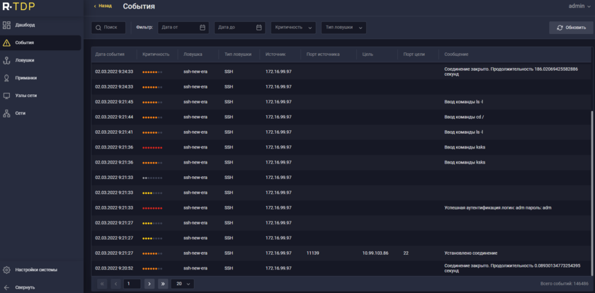This screenshot has height=293, width=595.
Task: Open the Тип ловушки dropdown
Action: pyautogui.click(x=344, y=28)
